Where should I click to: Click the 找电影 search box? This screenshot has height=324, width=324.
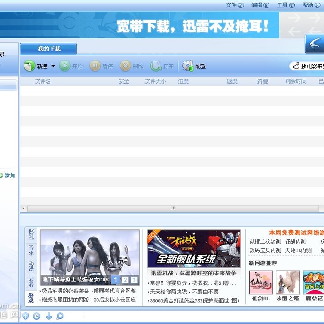click(x=306, y=66)
